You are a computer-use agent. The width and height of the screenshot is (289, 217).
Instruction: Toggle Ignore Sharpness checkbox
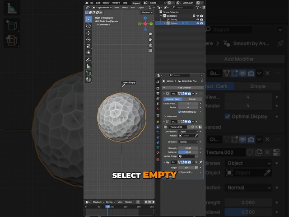(x=179, y=172)
